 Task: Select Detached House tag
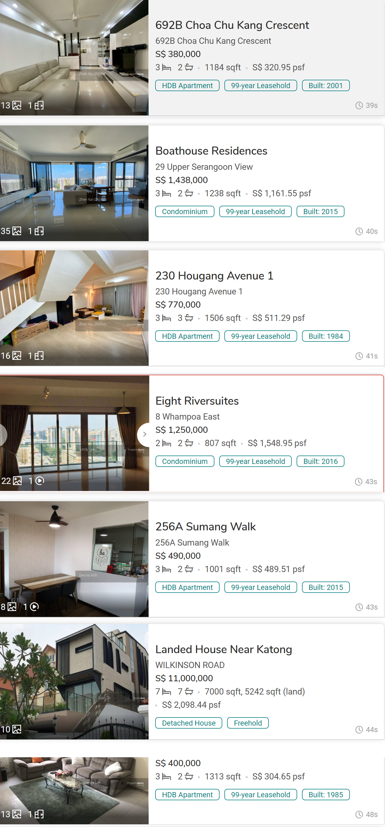[x=189, y=723]
